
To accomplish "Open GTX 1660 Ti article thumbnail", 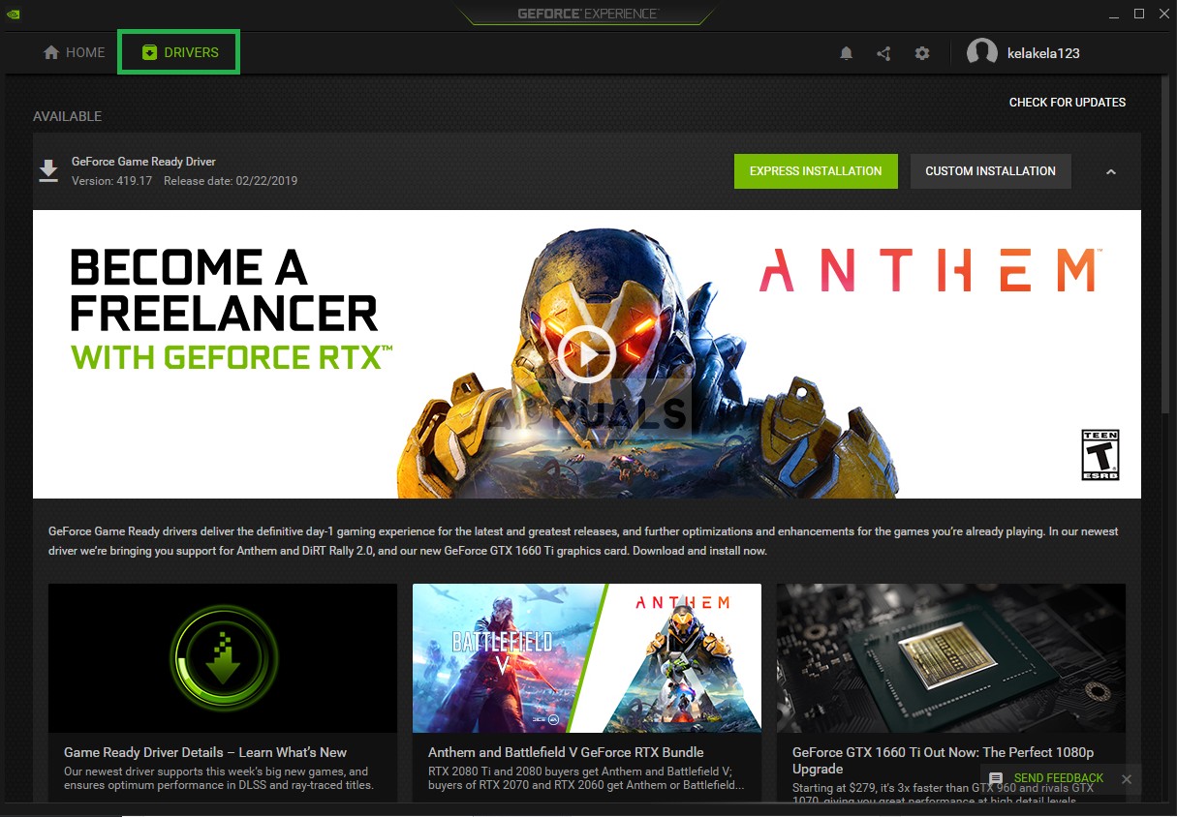I will coord(951,658).
